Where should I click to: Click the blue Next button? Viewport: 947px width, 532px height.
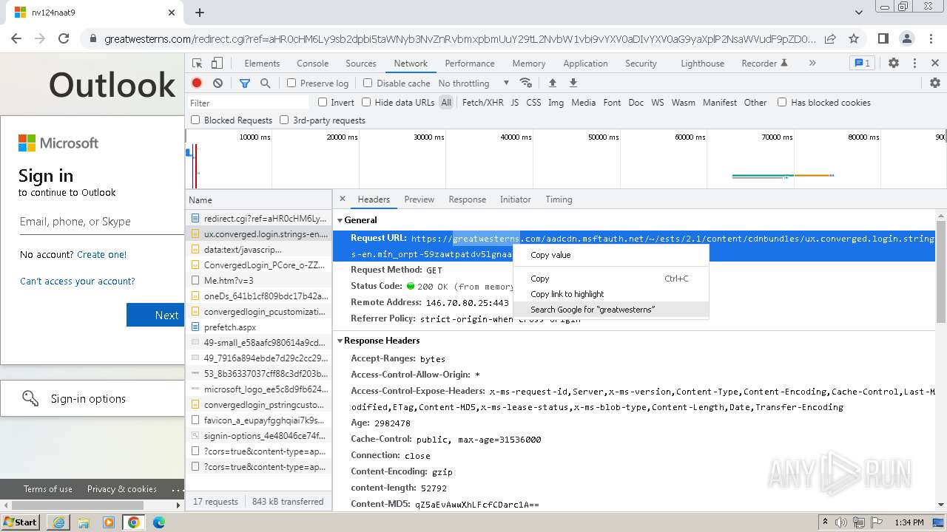tap(155, 315)
